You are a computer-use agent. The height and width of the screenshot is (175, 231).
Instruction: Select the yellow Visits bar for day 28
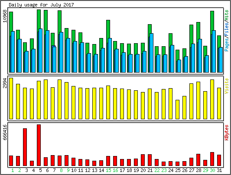click(x=198, y=100)
